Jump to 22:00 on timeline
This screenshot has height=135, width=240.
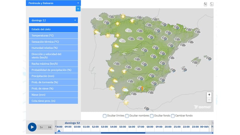186,127
